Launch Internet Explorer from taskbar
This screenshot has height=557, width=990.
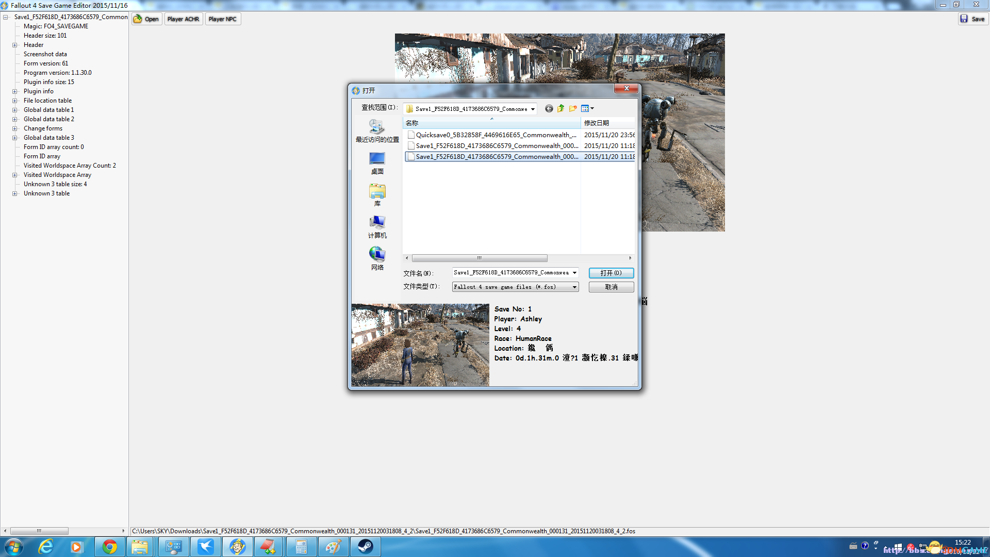(x=46, y=547)
